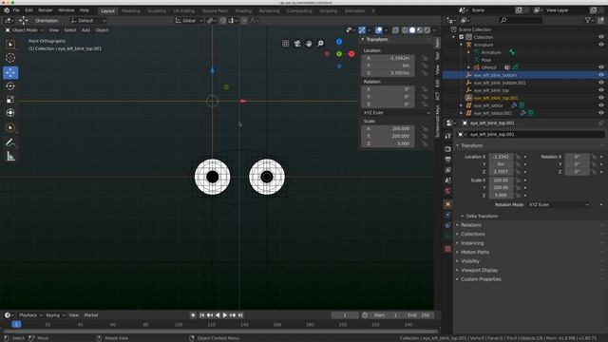This screenshot has width=608, height=342.
Task: Click the current frame marker at 1
Action: tap(16, 324)
